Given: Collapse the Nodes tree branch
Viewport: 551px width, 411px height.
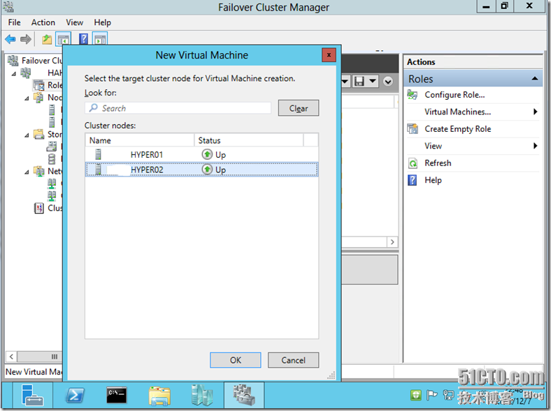Looking at the screenshot, I should (x=27, y=98).
